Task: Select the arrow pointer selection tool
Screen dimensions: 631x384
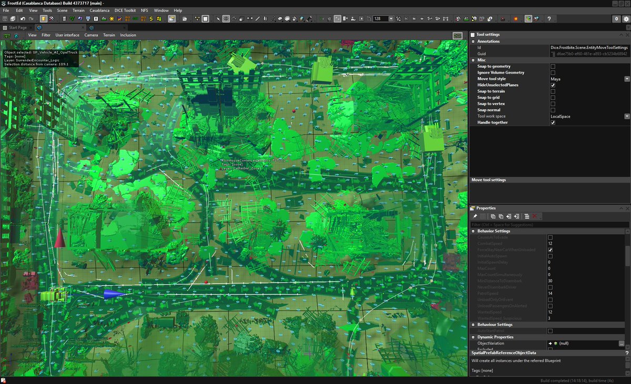Action: pos(218,18)
